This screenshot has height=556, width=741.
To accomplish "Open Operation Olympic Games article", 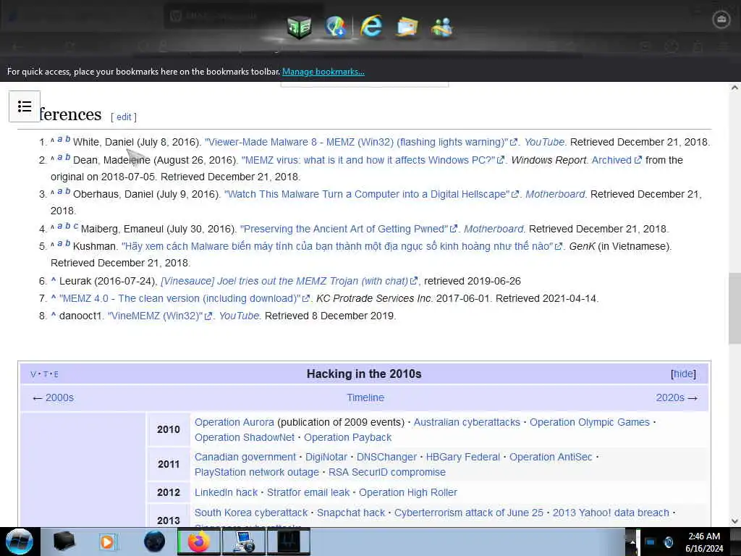I will click(x=589, y=422).
